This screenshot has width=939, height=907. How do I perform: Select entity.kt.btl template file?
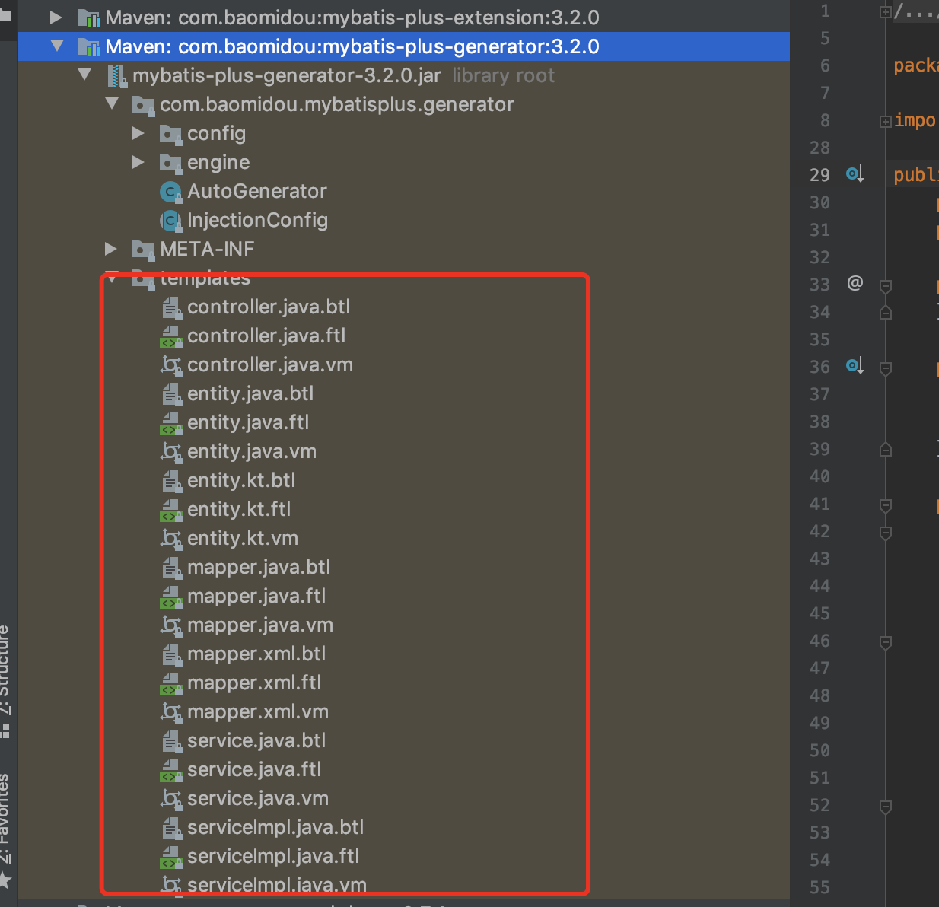pos(241,480)
